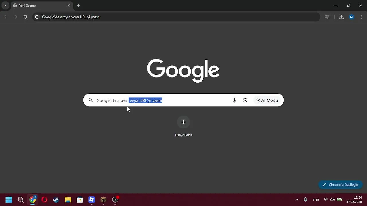Viewport: 367px width, 206px height.
Task: Open the translate page icon
Action: pyautogui.click(x=327, y=17)
